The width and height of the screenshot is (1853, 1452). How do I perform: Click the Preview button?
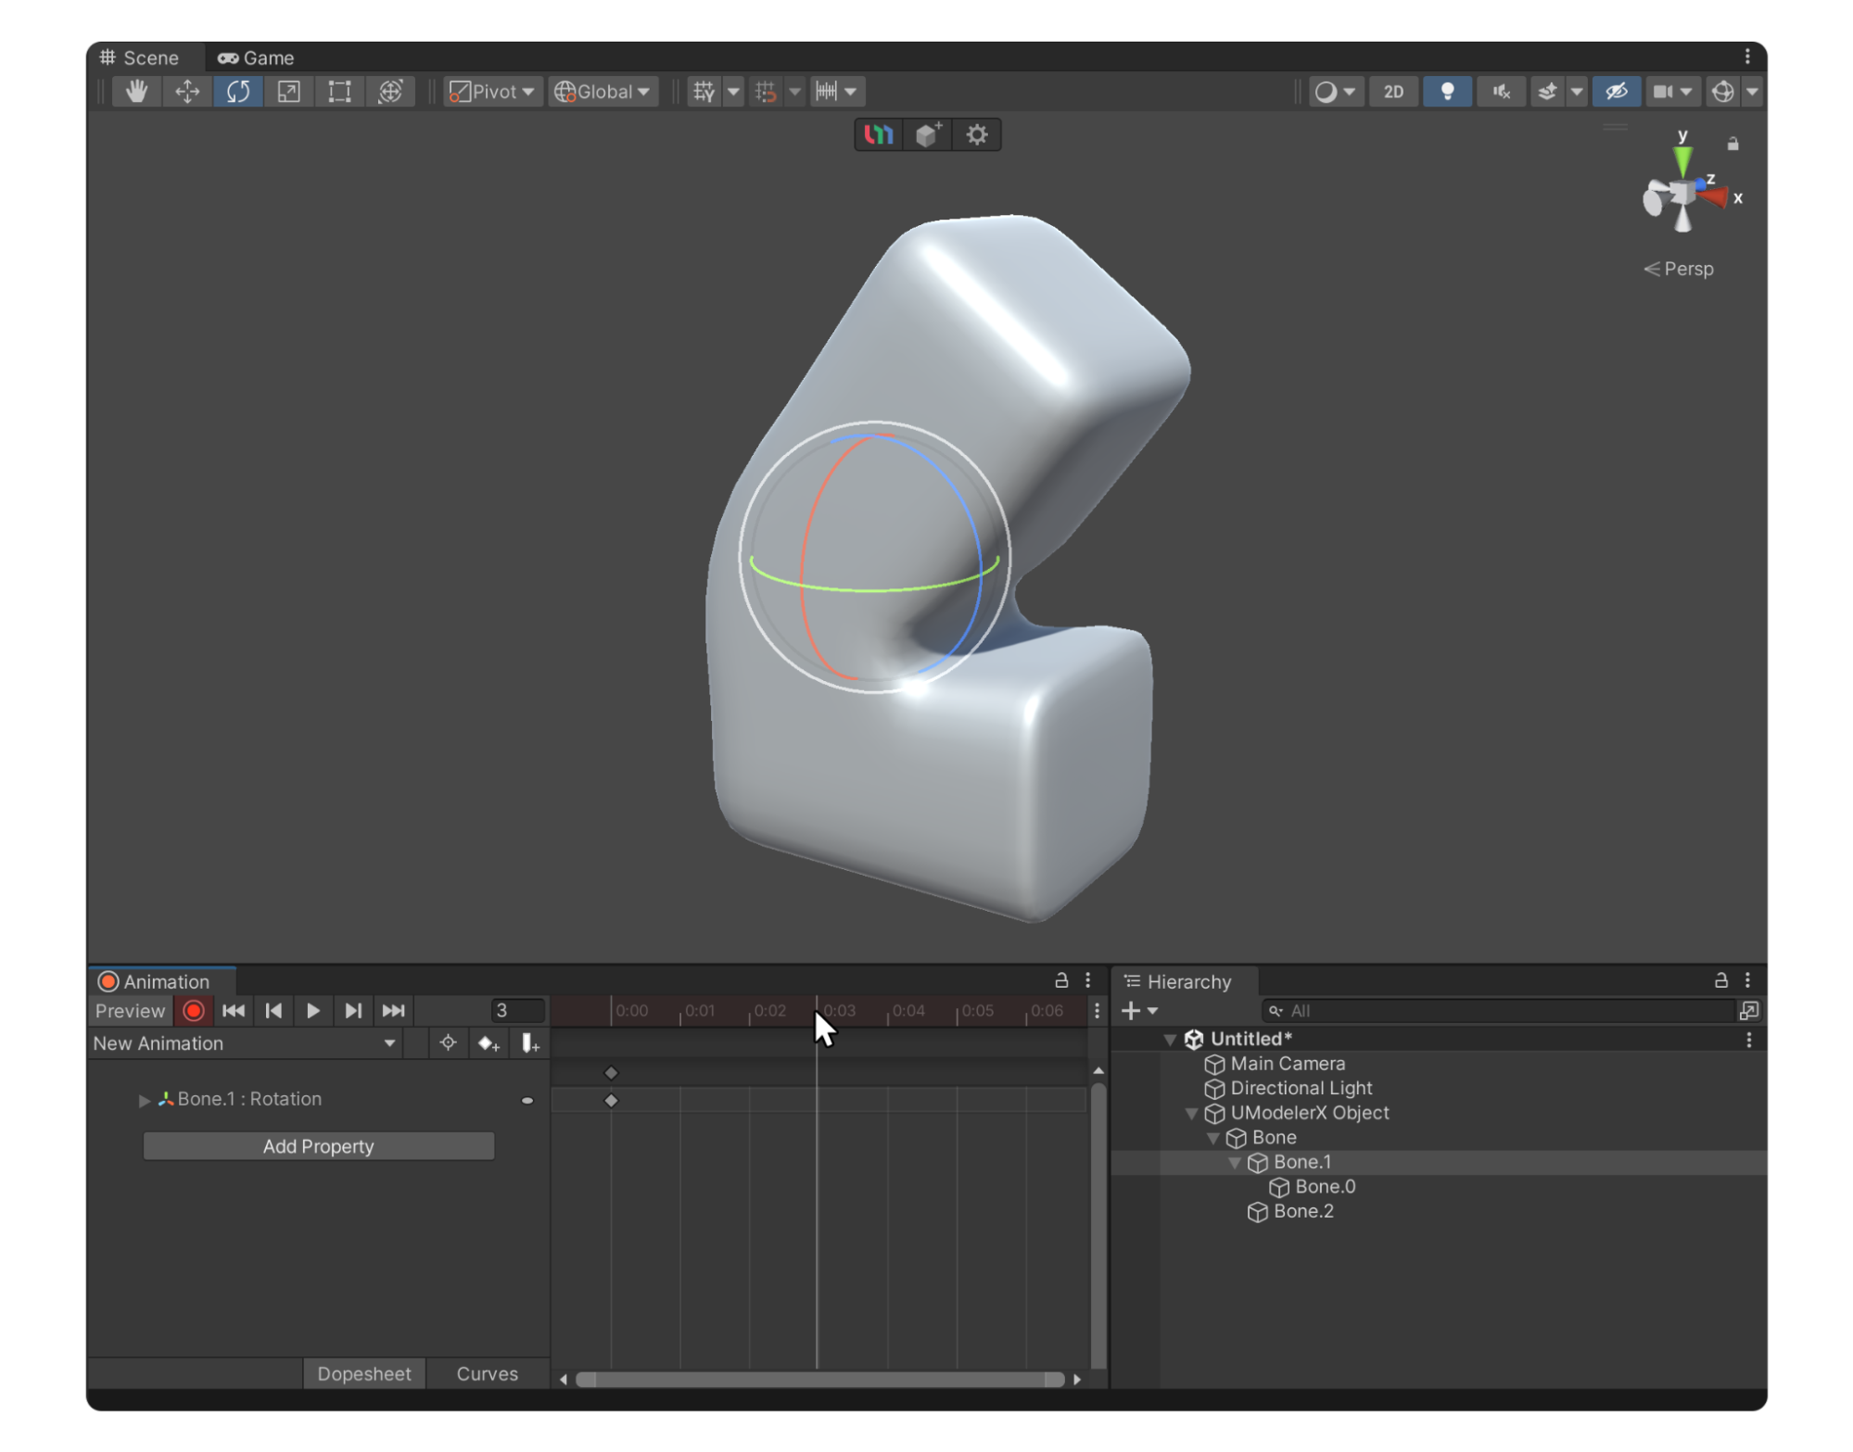(130, 1011)
